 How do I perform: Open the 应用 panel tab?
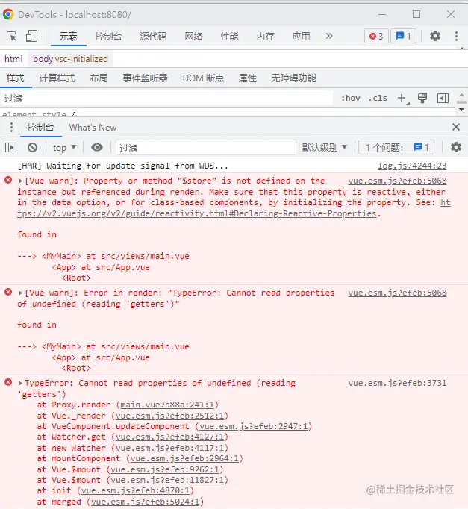301,37
